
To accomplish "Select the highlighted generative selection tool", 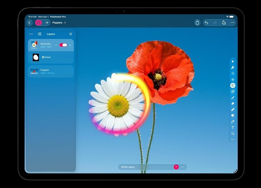I will 233,86.
